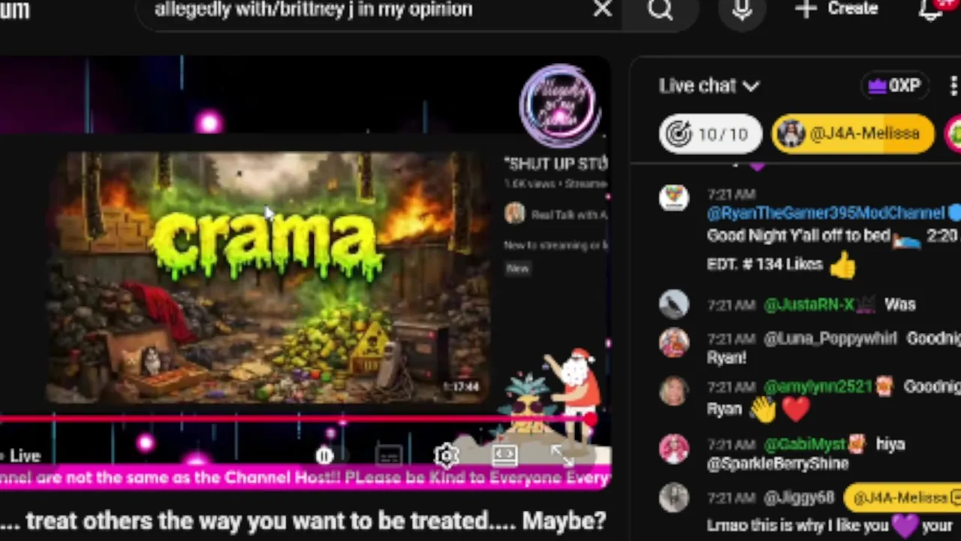Expand the Live chat dropdown
The width and height of the screenshot is (961, 541).
[x=709, y=86]
